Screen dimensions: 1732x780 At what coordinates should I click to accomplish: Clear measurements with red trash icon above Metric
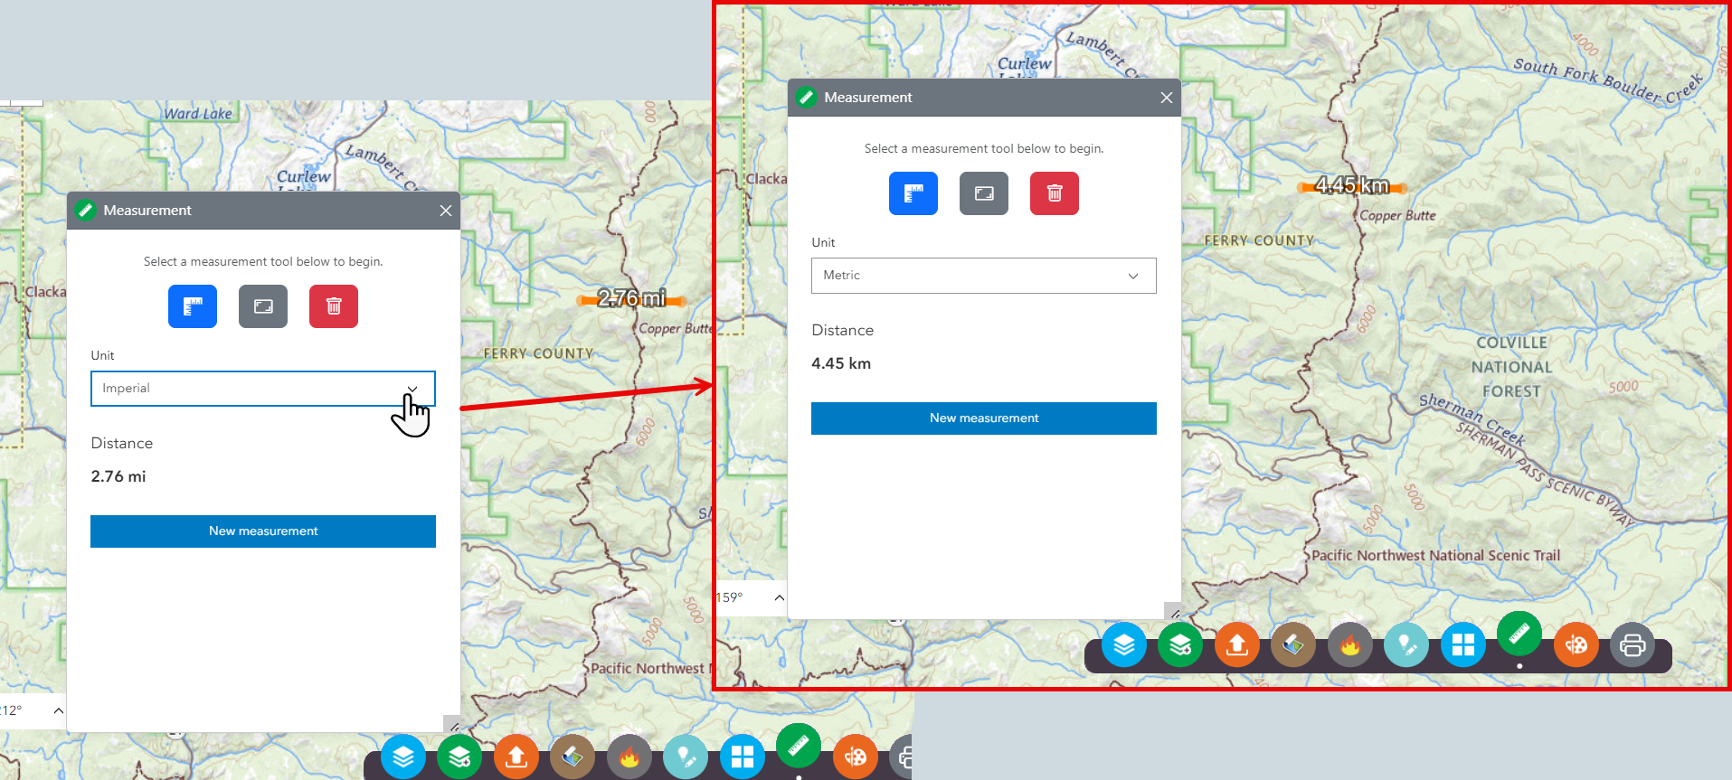point(1055,193)
